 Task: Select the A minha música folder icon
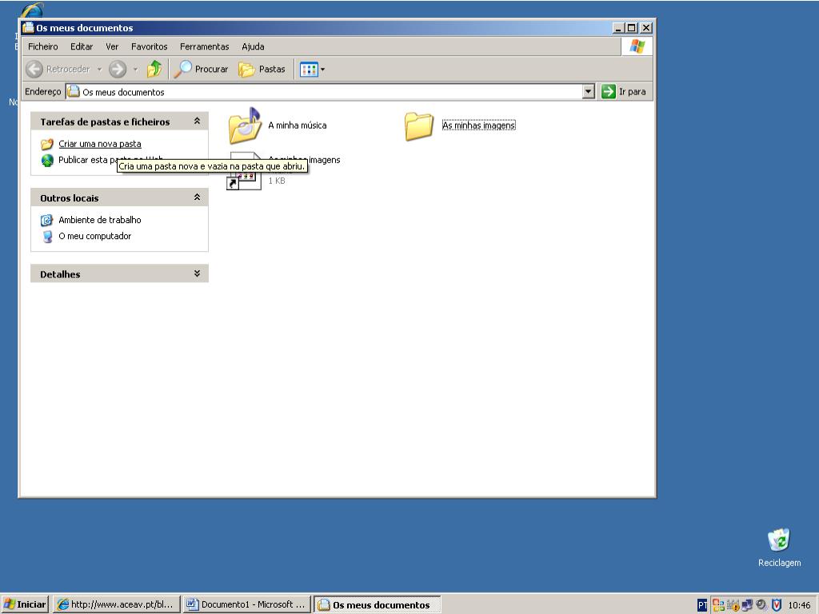coord(245,126)
